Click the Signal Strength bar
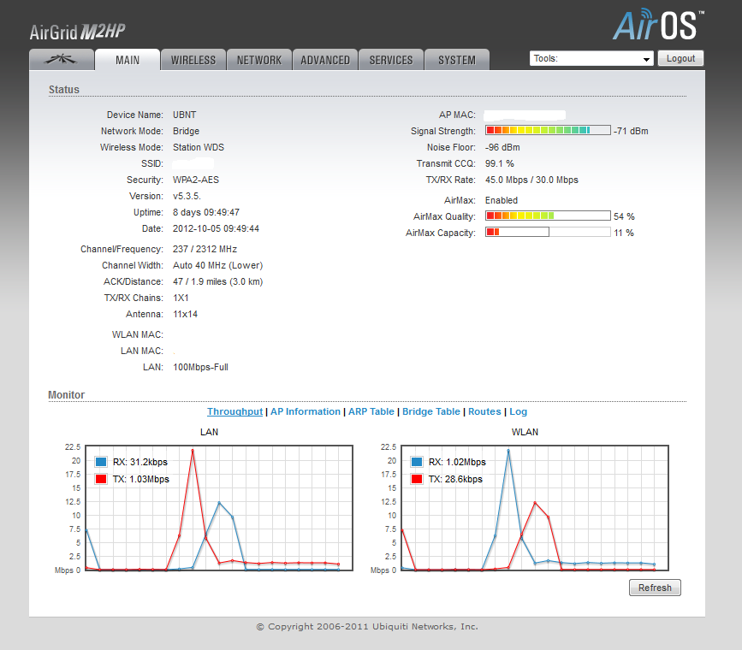 548,130
